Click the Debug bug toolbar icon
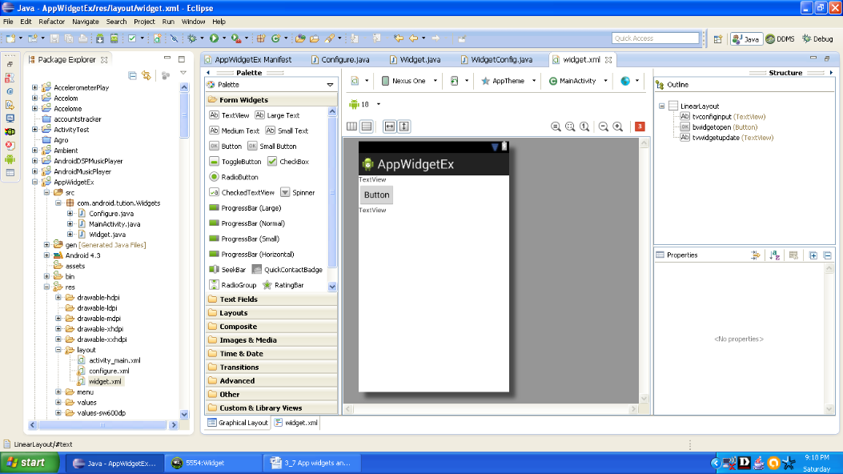843x474 pixels. [192, 38]
